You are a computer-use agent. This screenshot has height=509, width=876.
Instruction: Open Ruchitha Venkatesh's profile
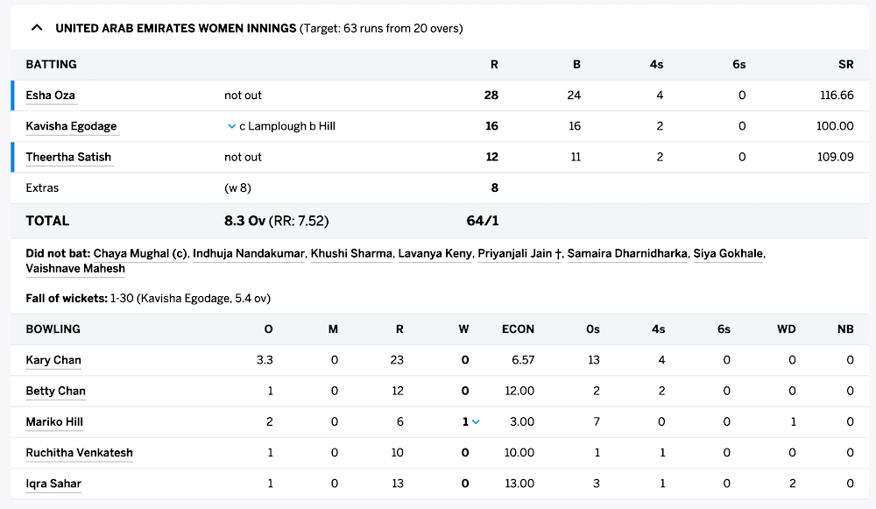point(79,453)
